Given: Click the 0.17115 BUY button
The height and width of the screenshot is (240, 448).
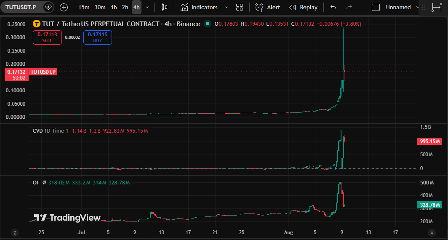Looking at the screenshot, I should click(x=97, y=37).
